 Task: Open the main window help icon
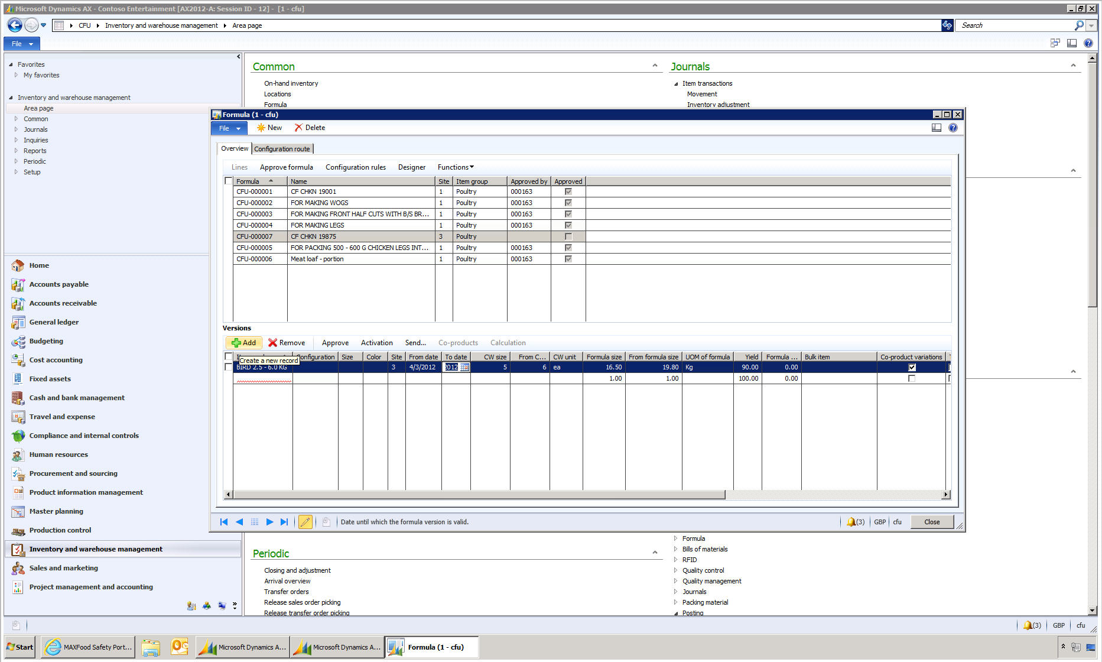tap(1088, 43)
